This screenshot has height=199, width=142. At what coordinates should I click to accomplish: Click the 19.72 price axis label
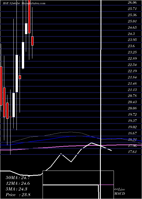pyautogui.click(x=132, y=115)
